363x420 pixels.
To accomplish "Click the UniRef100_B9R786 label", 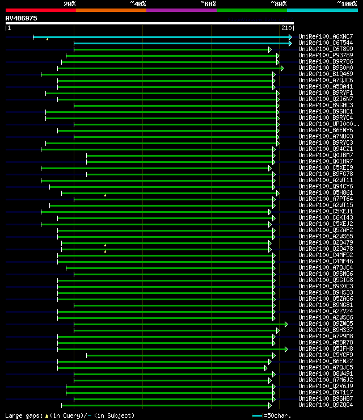I will [326, 61].
